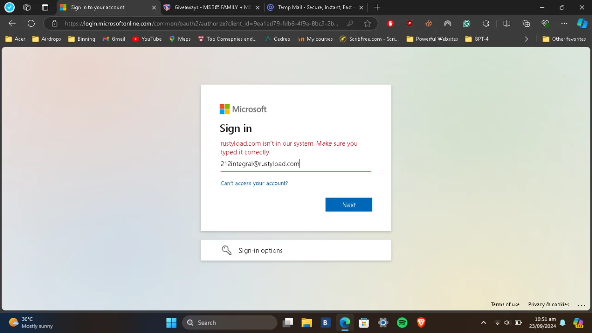Refresh the sign-in page
The image size is (592, 333).
(x=31, y=24)
